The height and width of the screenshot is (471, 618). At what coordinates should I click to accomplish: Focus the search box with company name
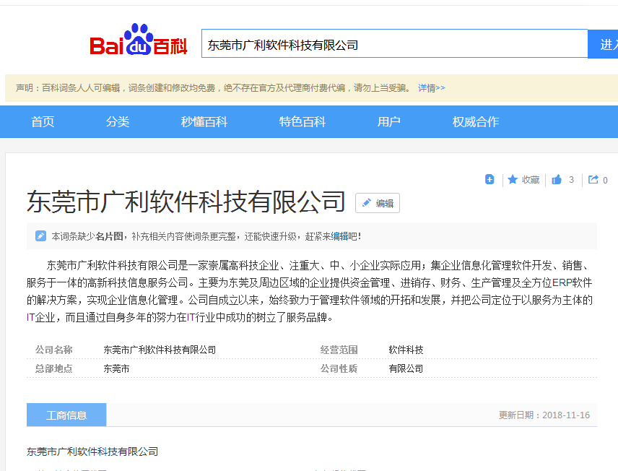point(394,44)
